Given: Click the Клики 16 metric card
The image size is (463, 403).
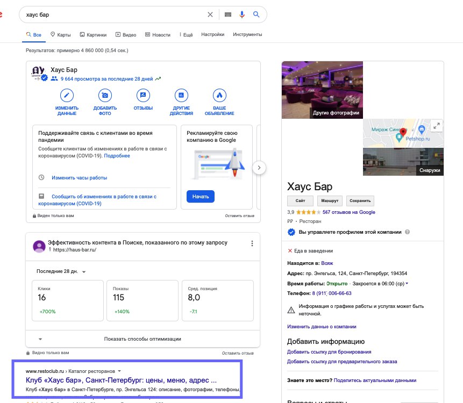Looking at the screenshot, I should point(68,300).
